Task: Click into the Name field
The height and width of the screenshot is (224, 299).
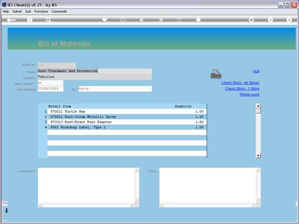Action: pos(95,71)
